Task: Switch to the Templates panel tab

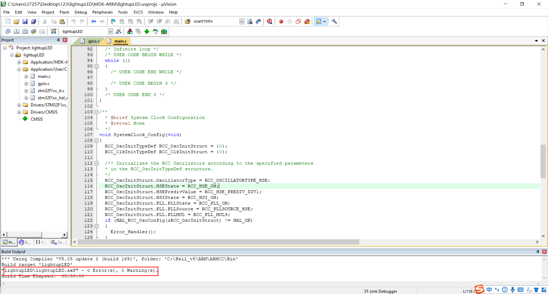Action: (58, 242)
